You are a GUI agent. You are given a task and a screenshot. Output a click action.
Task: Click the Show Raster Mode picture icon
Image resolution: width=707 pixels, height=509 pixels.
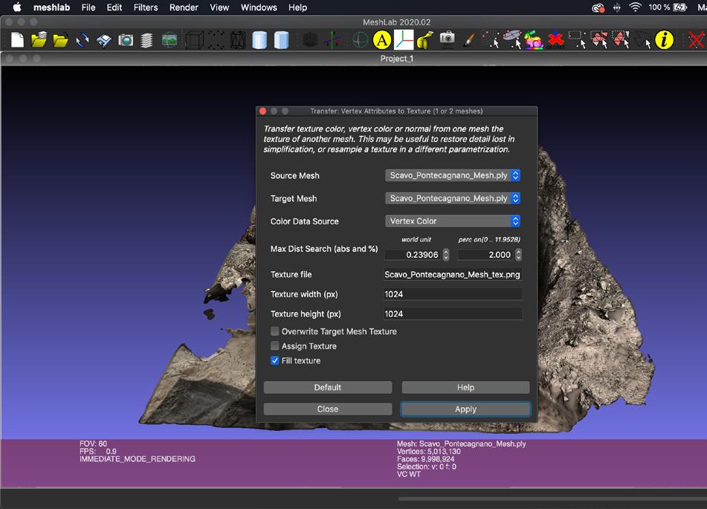click(x=169, y=40)
